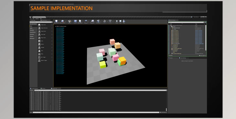Toggle visibility eye for CameraActor
The width and height of the screenshot is (236, 119).
pyautogui.click(x=169, y=45)
